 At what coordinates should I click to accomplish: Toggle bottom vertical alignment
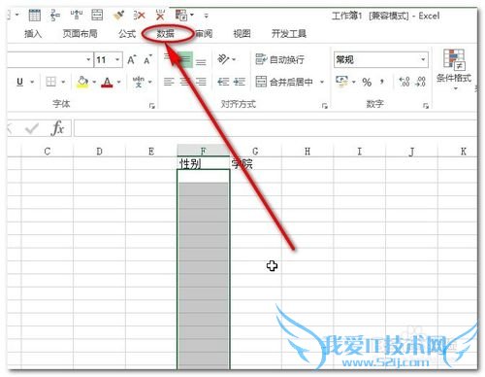click(201, 61)
